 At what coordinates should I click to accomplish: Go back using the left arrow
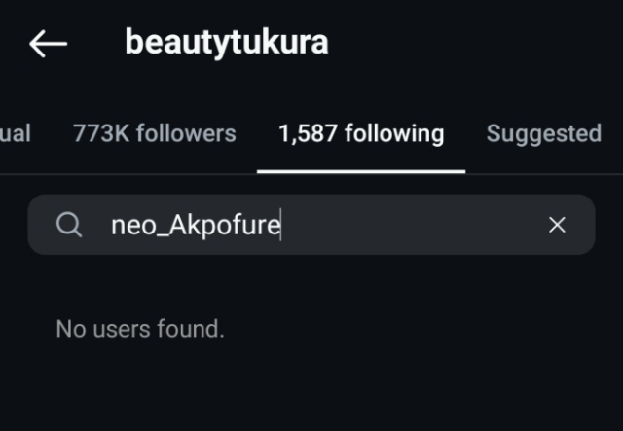pyautogui.click(x=48, y=44)
